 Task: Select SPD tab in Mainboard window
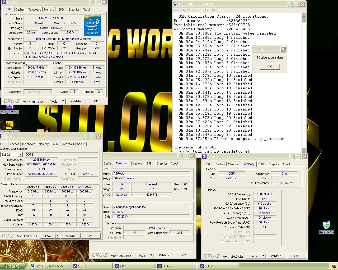[x=149, y=163]
